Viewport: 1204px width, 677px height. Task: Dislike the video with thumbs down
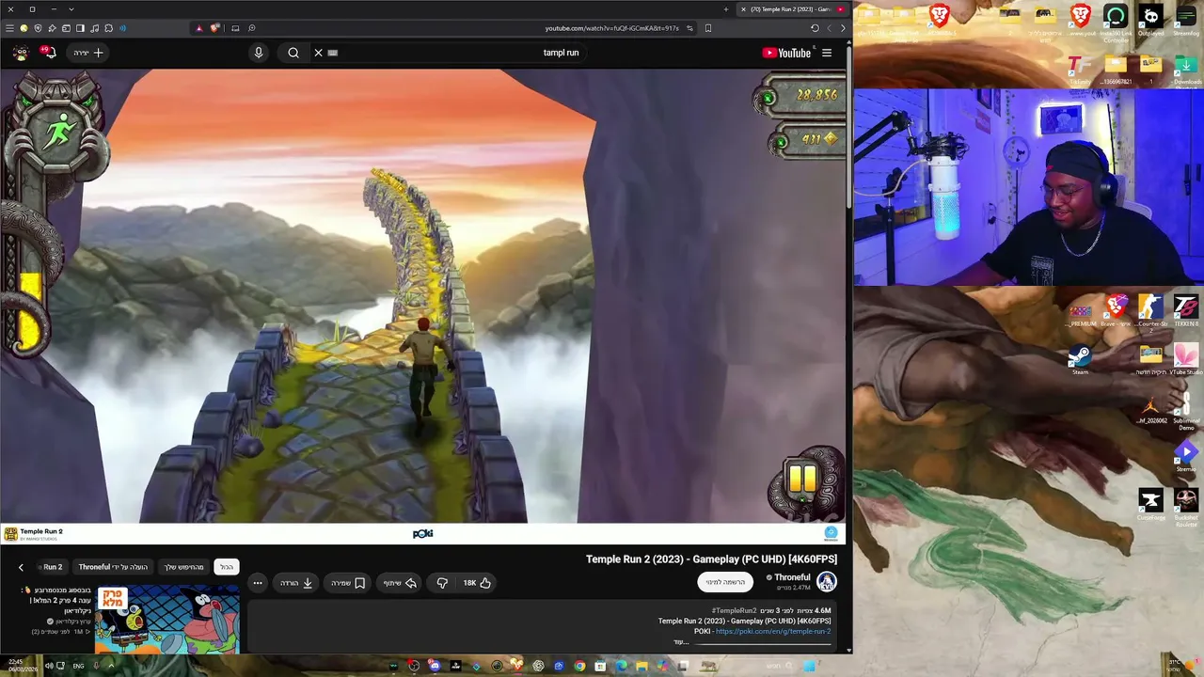pyautogui.click(x=442, y=583)
